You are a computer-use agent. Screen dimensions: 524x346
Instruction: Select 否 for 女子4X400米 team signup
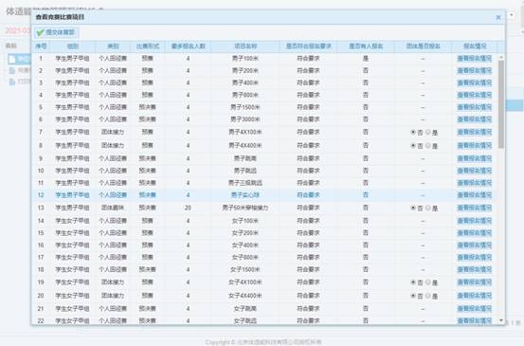(413, 296)
